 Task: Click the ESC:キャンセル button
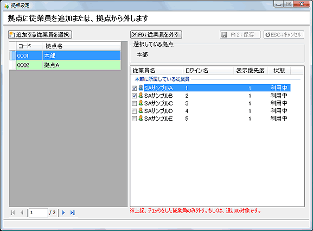(x=284, y=35)
